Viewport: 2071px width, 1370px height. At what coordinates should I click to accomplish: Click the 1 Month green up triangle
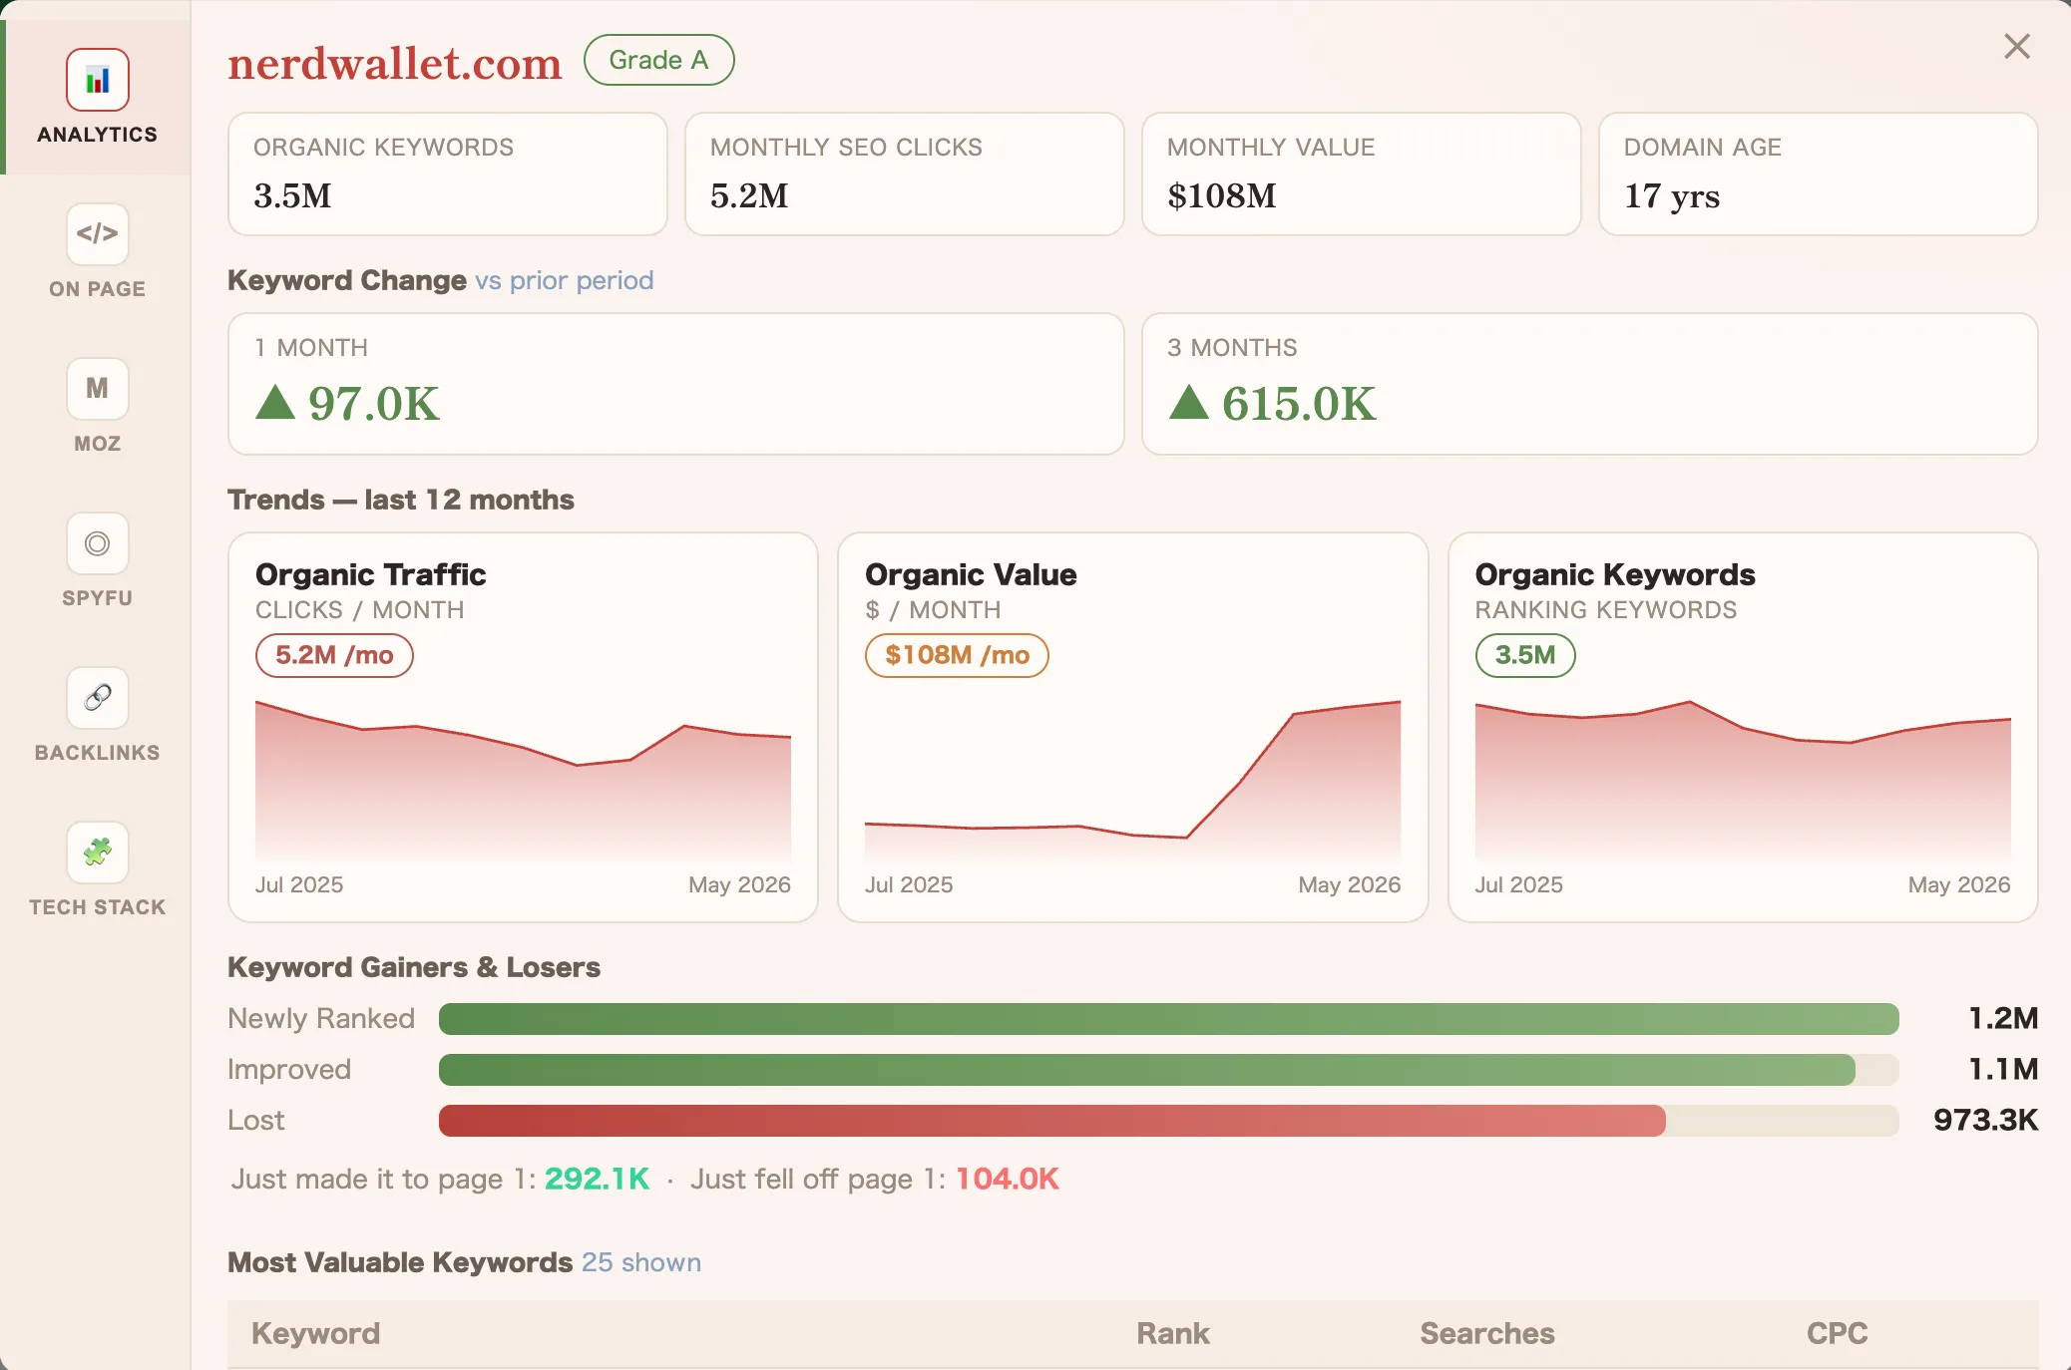point(275,402)
